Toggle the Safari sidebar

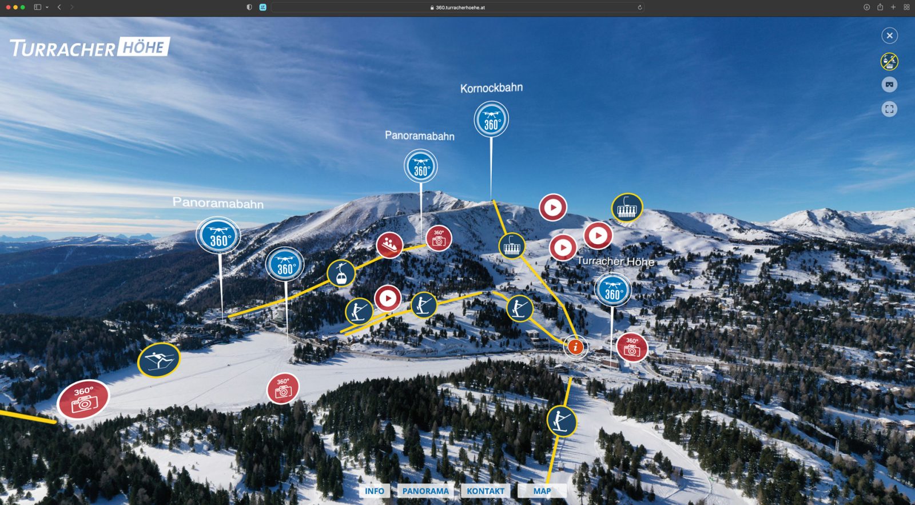[37, 7]
